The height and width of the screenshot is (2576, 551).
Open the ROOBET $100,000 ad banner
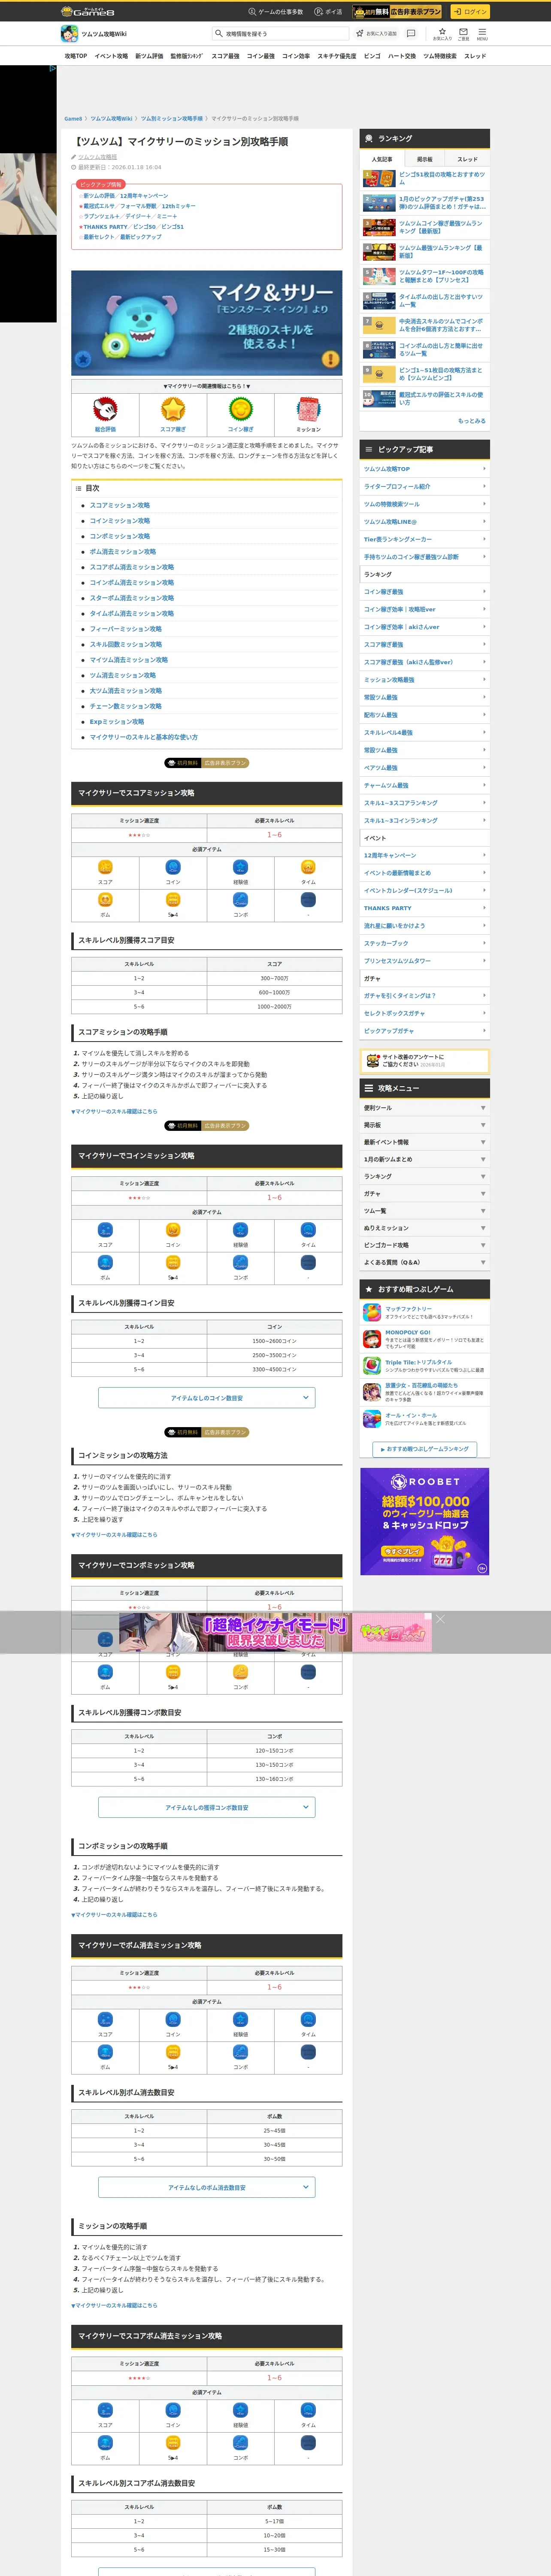pyautogui.click(x=425, y=1522)
